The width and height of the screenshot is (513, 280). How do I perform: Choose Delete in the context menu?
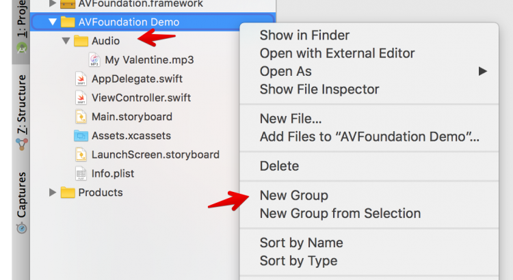pyautogui.click(x=279, y=166)
